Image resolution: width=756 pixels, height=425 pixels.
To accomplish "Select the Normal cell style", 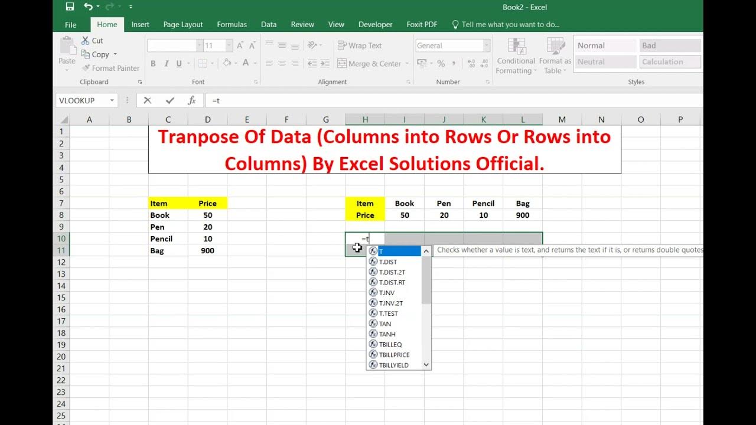I will pyautogui.click(x=605, y=45).
